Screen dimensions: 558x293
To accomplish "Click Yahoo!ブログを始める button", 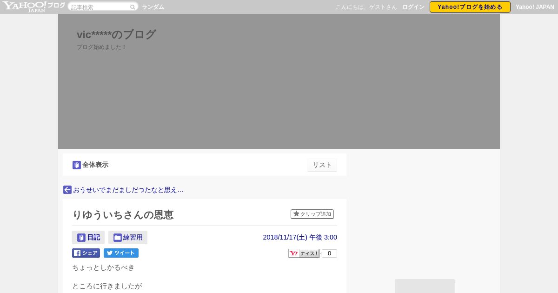I will tap(470, 7).
